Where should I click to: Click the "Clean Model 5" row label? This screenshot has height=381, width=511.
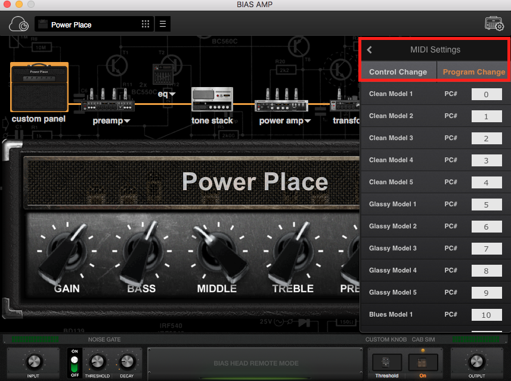(391, 182)
